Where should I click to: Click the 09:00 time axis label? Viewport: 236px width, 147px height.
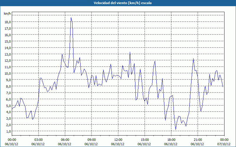[x=91, y=140]
